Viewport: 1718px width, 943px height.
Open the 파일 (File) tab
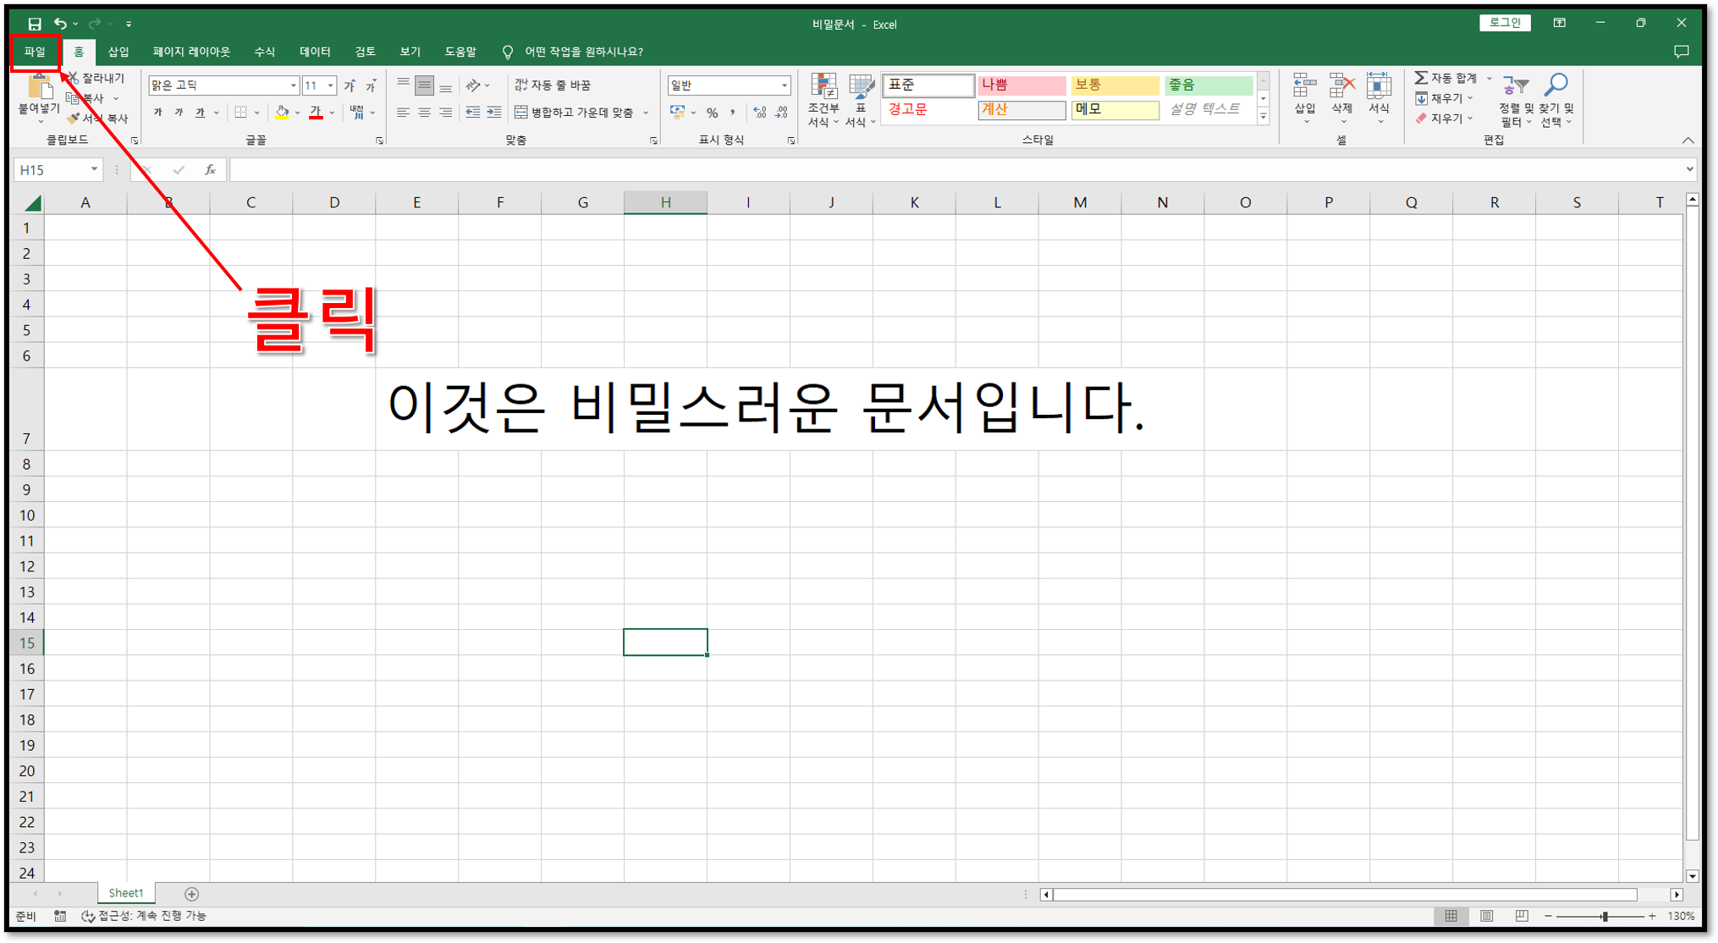pyautogui.click(x=35, y=52)
